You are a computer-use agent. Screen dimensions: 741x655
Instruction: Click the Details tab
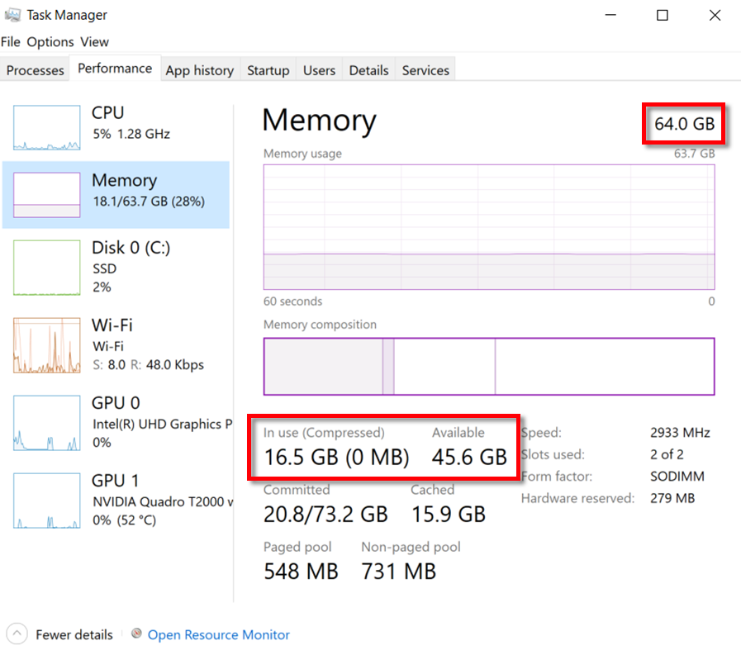click(x=368, y=70)
